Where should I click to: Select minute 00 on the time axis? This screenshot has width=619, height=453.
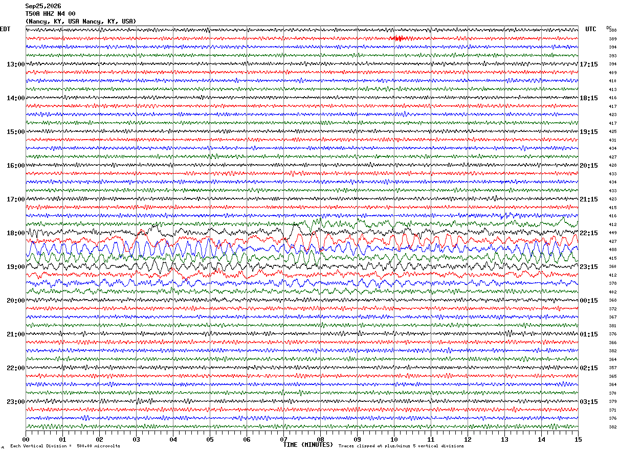coord(26,439)
